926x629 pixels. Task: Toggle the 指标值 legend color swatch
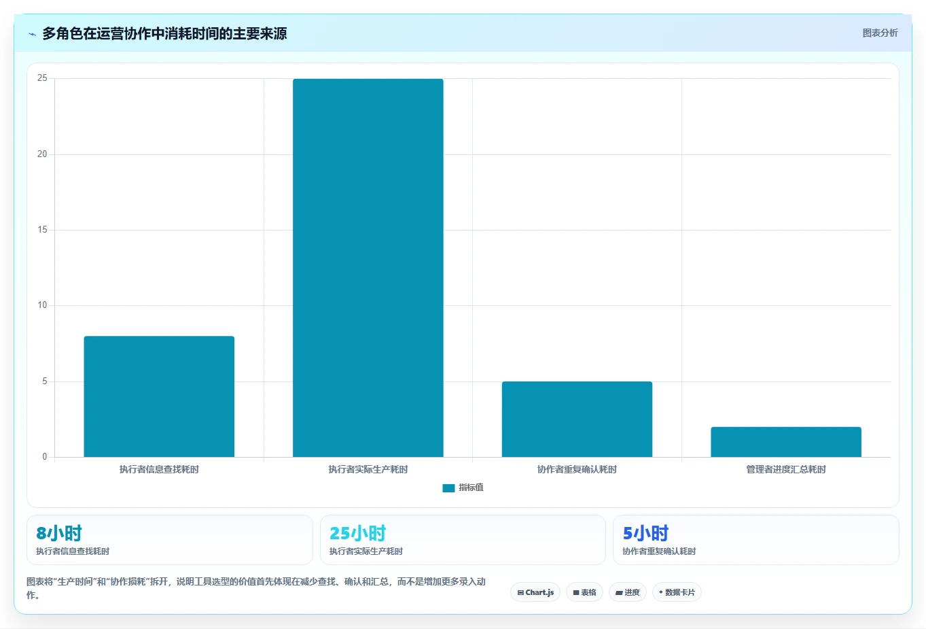point(448,488)
